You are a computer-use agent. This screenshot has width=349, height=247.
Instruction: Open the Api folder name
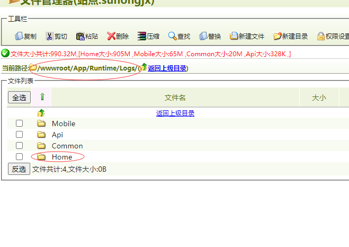coord(57,135)
